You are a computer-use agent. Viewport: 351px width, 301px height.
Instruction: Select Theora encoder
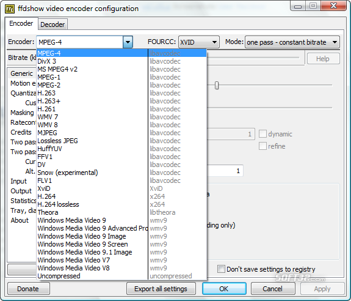tap(121, 212)
